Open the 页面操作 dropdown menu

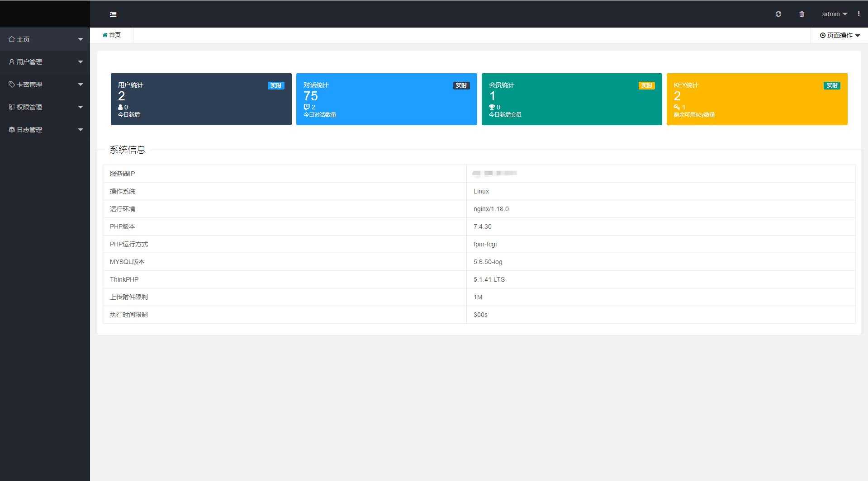[840, 35]
